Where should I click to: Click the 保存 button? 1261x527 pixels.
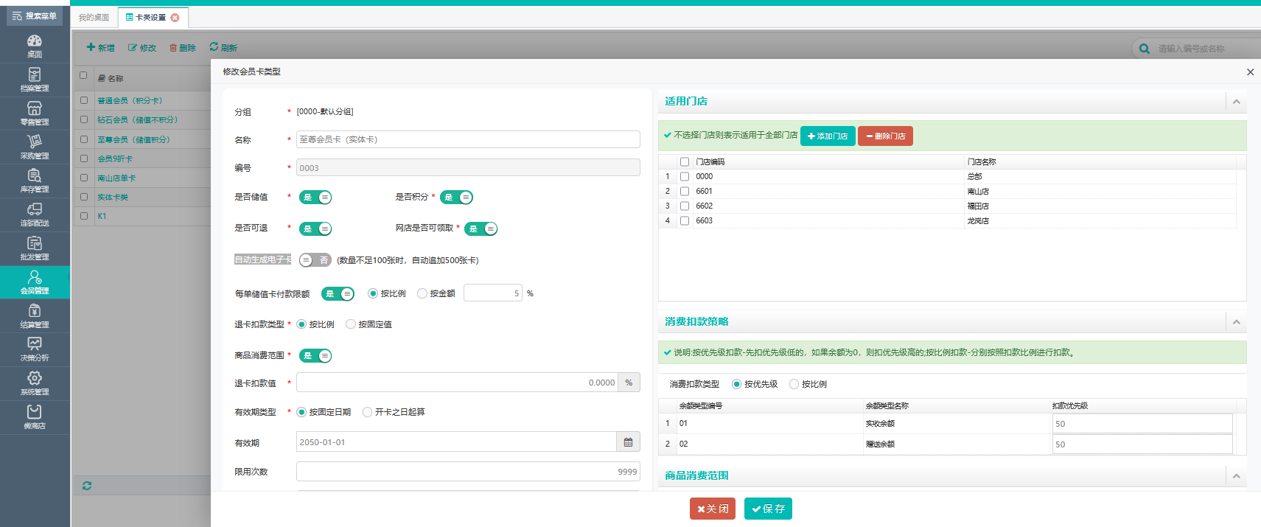coord(768,509)
